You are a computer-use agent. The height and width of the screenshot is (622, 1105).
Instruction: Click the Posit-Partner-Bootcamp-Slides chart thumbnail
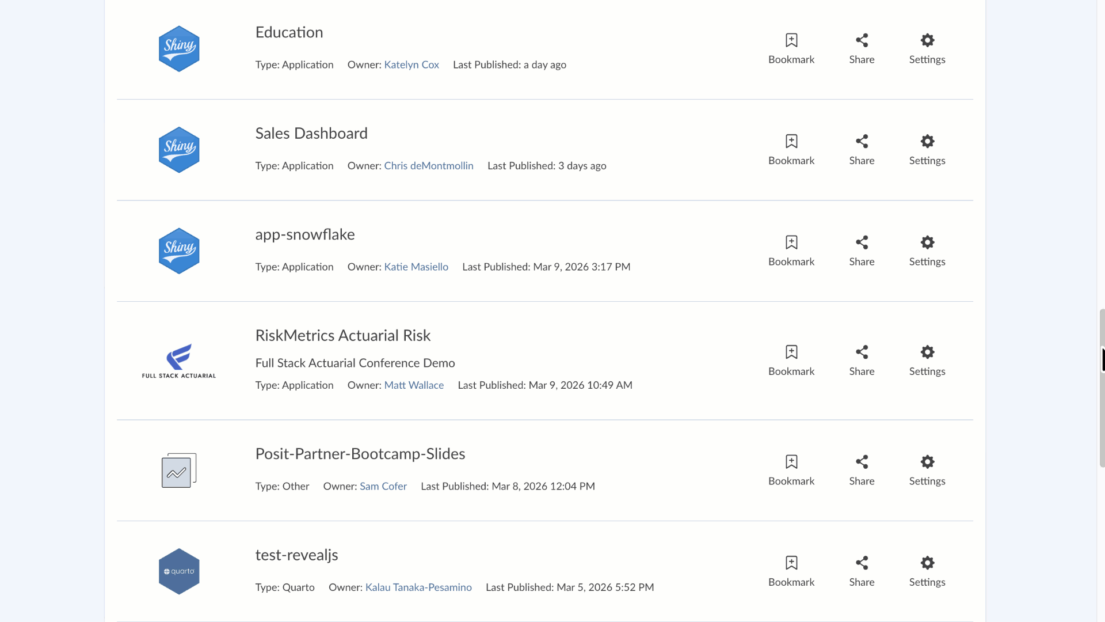179,471
